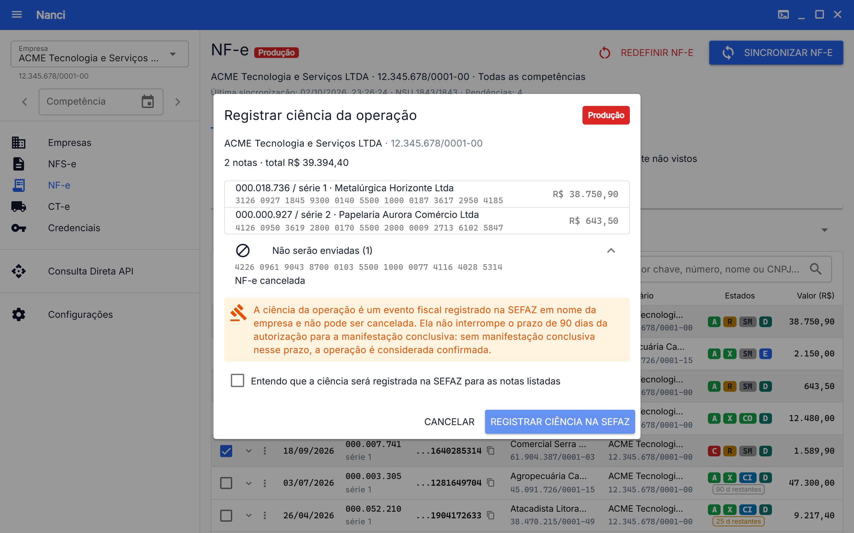Copy key ...1904172633 using copy icon
854x533 pixels.
point(490,515)
